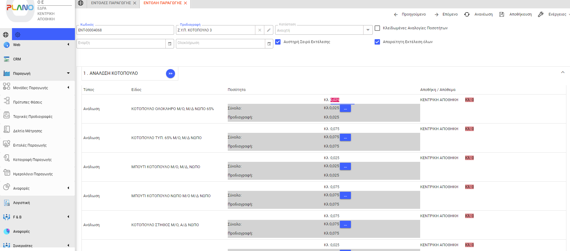
Task: Click the Ολοκλήρωση date input
Action: pyautogui.click(x=221, y=43)
